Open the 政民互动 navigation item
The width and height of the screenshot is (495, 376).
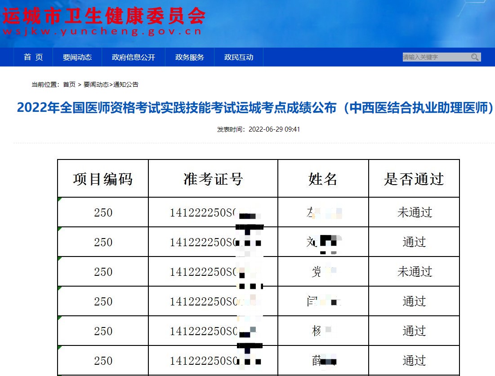[238, 57]
